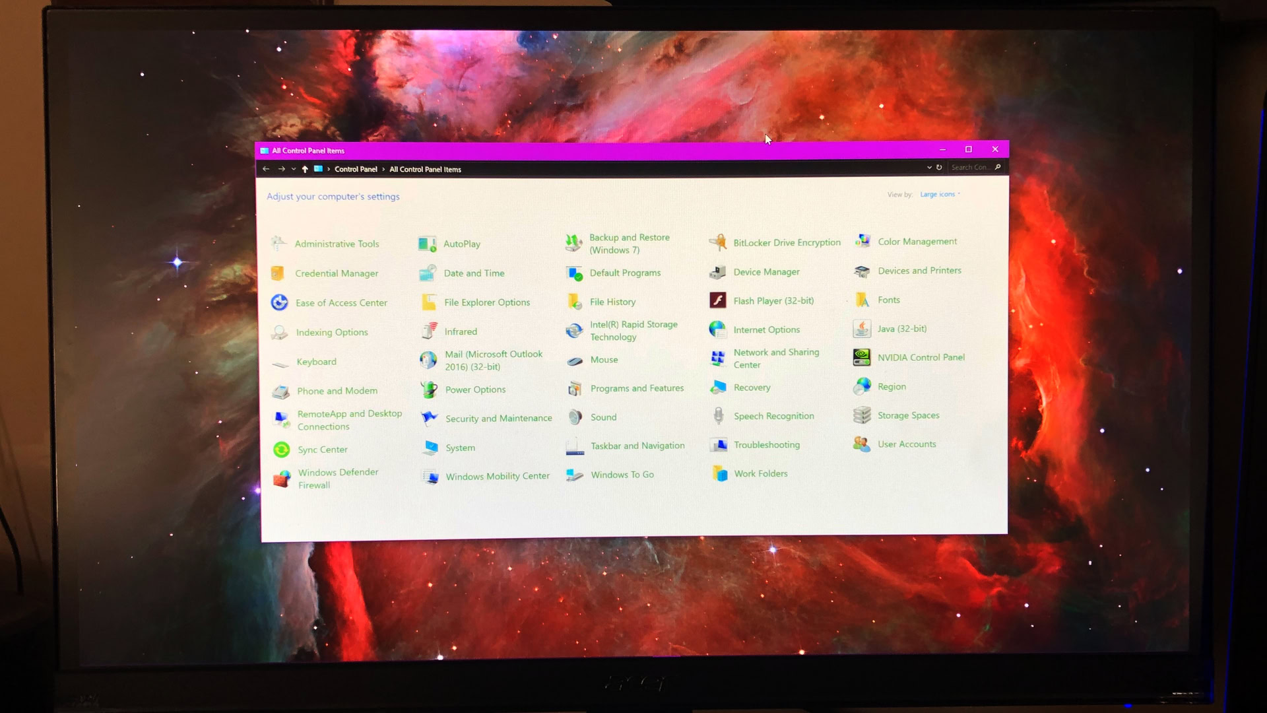Click the forward navigation arrow
Viewport: 1267px width, 713px height.
282,168
